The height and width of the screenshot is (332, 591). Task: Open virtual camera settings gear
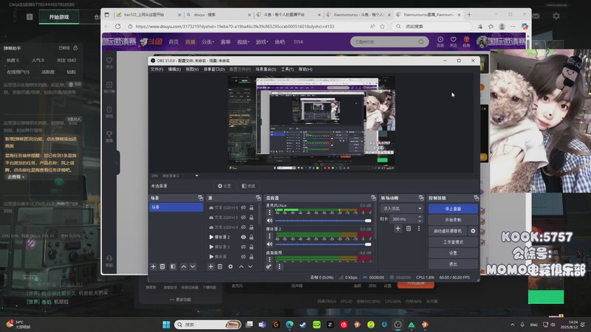pyautogui.click(x=473, y=231)
